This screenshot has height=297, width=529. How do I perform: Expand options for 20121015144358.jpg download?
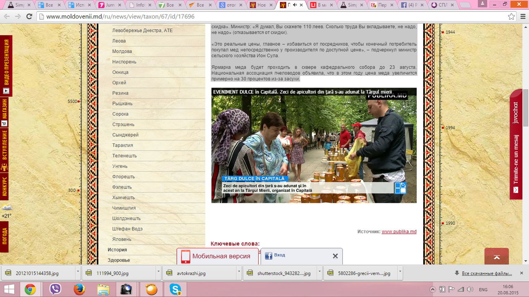click(x=78, y=273)
